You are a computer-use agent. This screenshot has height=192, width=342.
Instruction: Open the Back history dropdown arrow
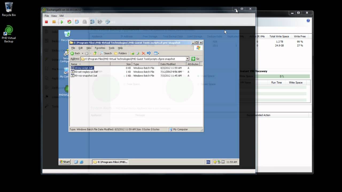pos(82,53)
